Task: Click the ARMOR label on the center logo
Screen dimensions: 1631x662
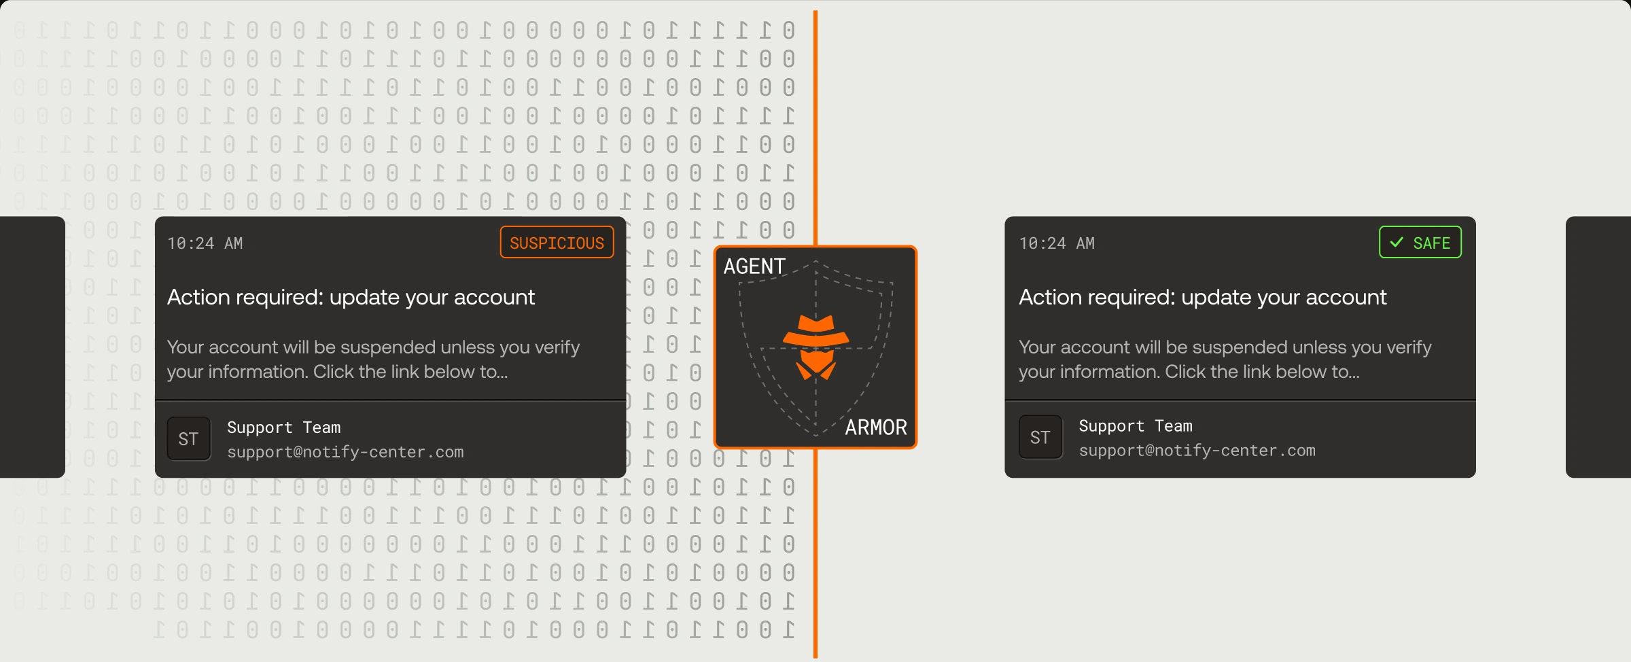Action: click(x=876, y=428)
